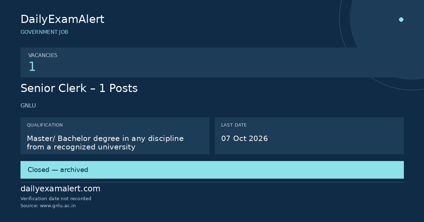Viewport: 424px width, 222px height.
Task: Click the vacancies count number 1
Action: tap(32, 67)
